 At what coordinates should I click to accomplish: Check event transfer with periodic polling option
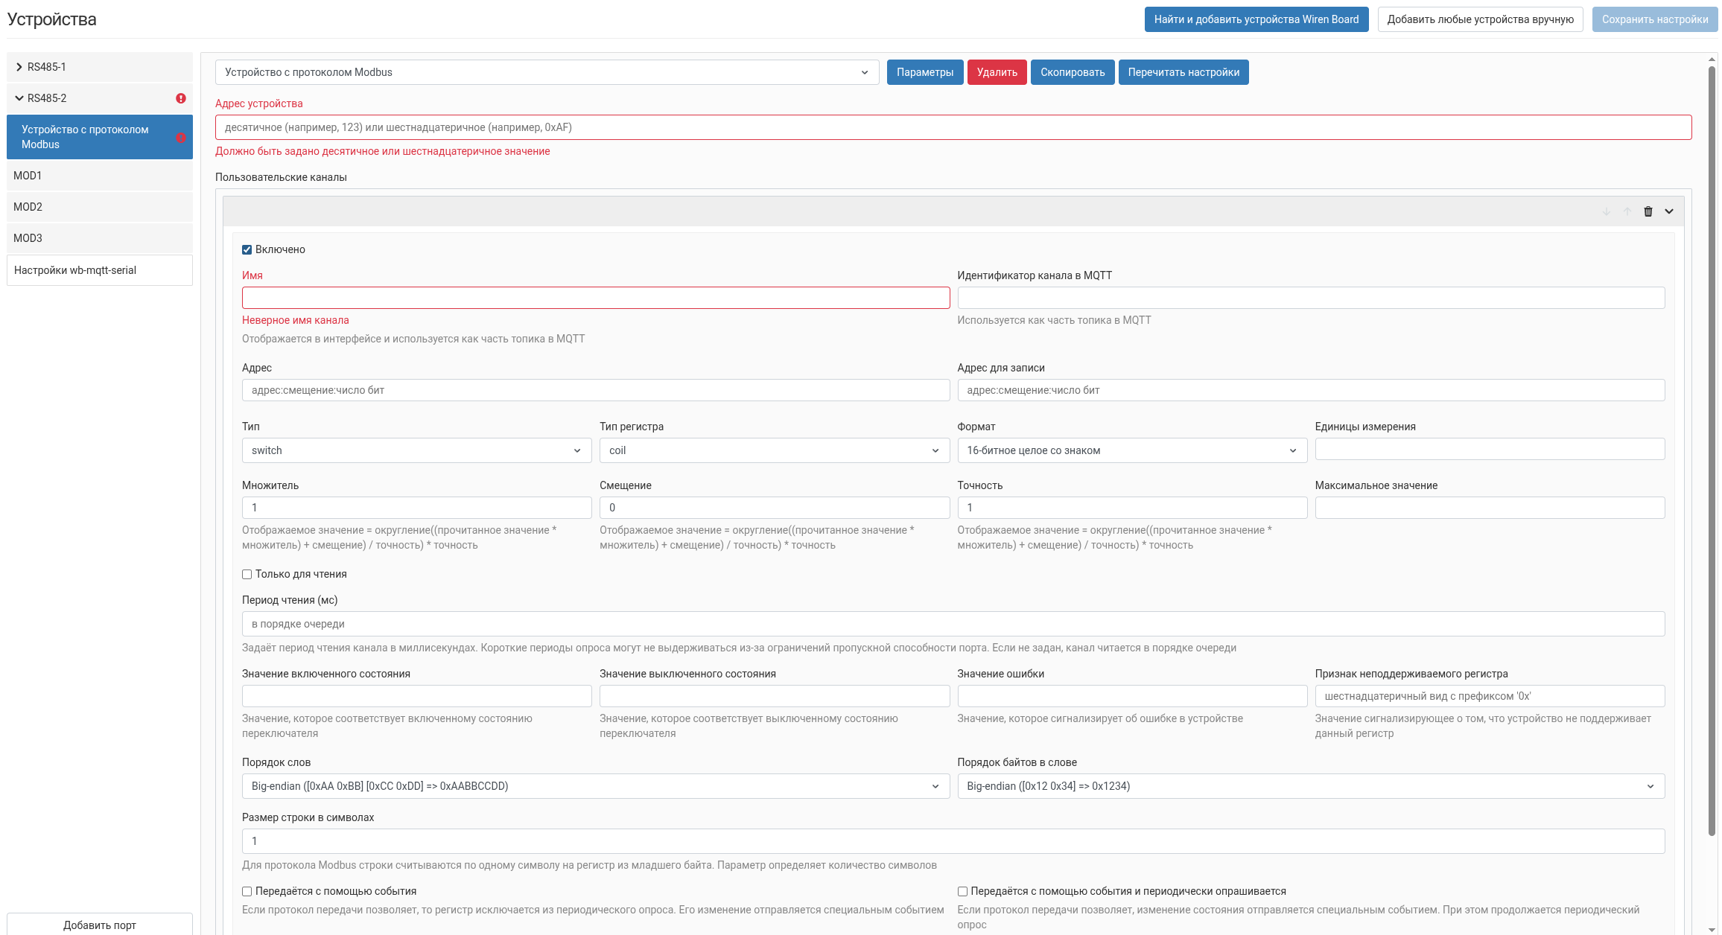point(962,891)
